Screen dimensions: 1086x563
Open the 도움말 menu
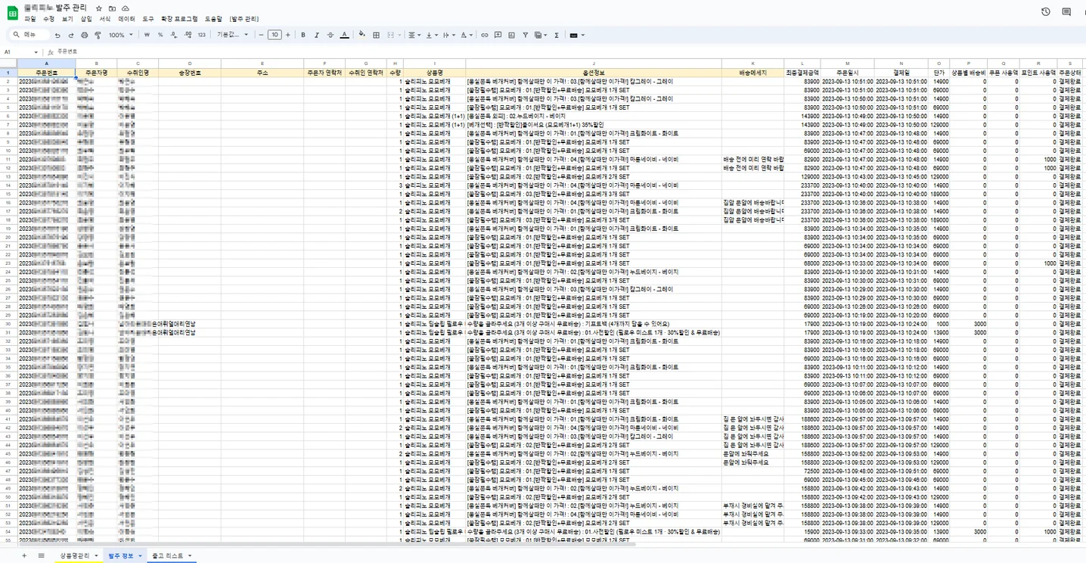click(213, 19)
